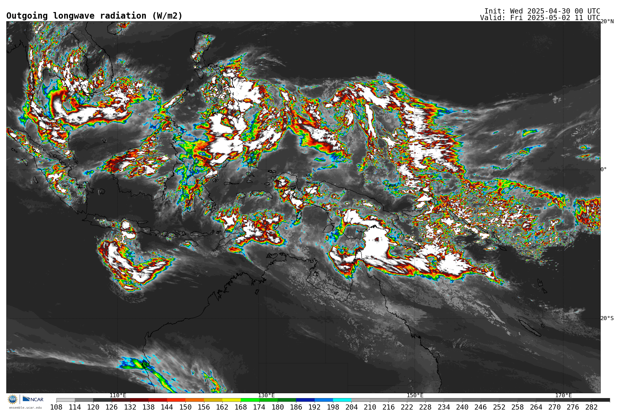Select the yellow 162–168 colorbar swatch

tap(232, 400)
